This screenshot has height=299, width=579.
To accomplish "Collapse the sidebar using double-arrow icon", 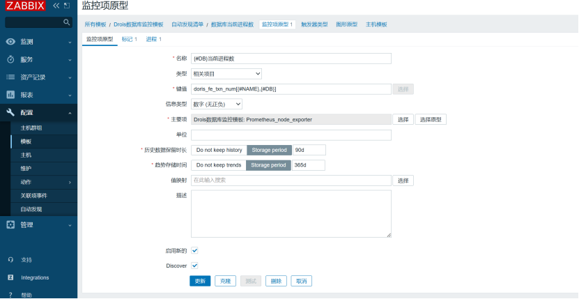I will point(56,6).
